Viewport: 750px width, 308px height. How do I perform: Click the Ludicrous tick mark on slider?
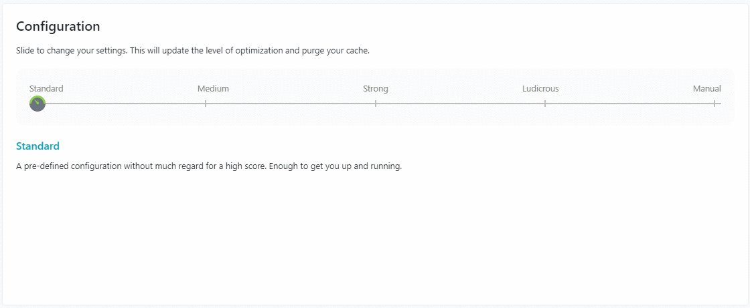click(545, 104)
